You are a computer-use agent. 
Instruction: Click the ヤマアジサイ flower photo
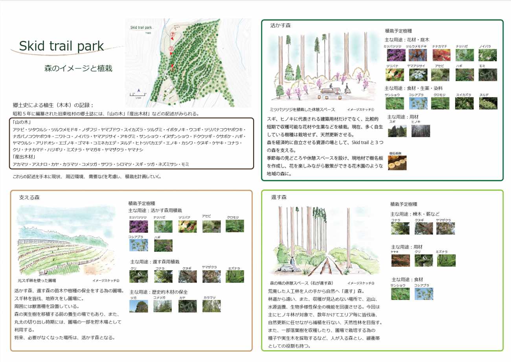417,75
